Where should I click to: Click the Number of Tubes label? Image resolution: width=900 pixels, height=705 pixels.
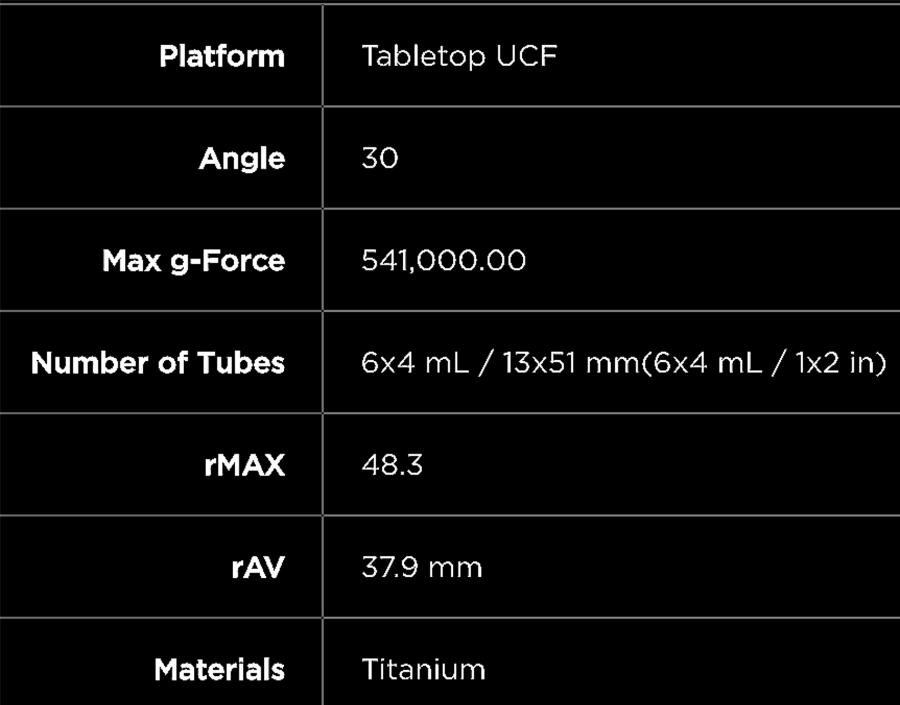[158, 363]
